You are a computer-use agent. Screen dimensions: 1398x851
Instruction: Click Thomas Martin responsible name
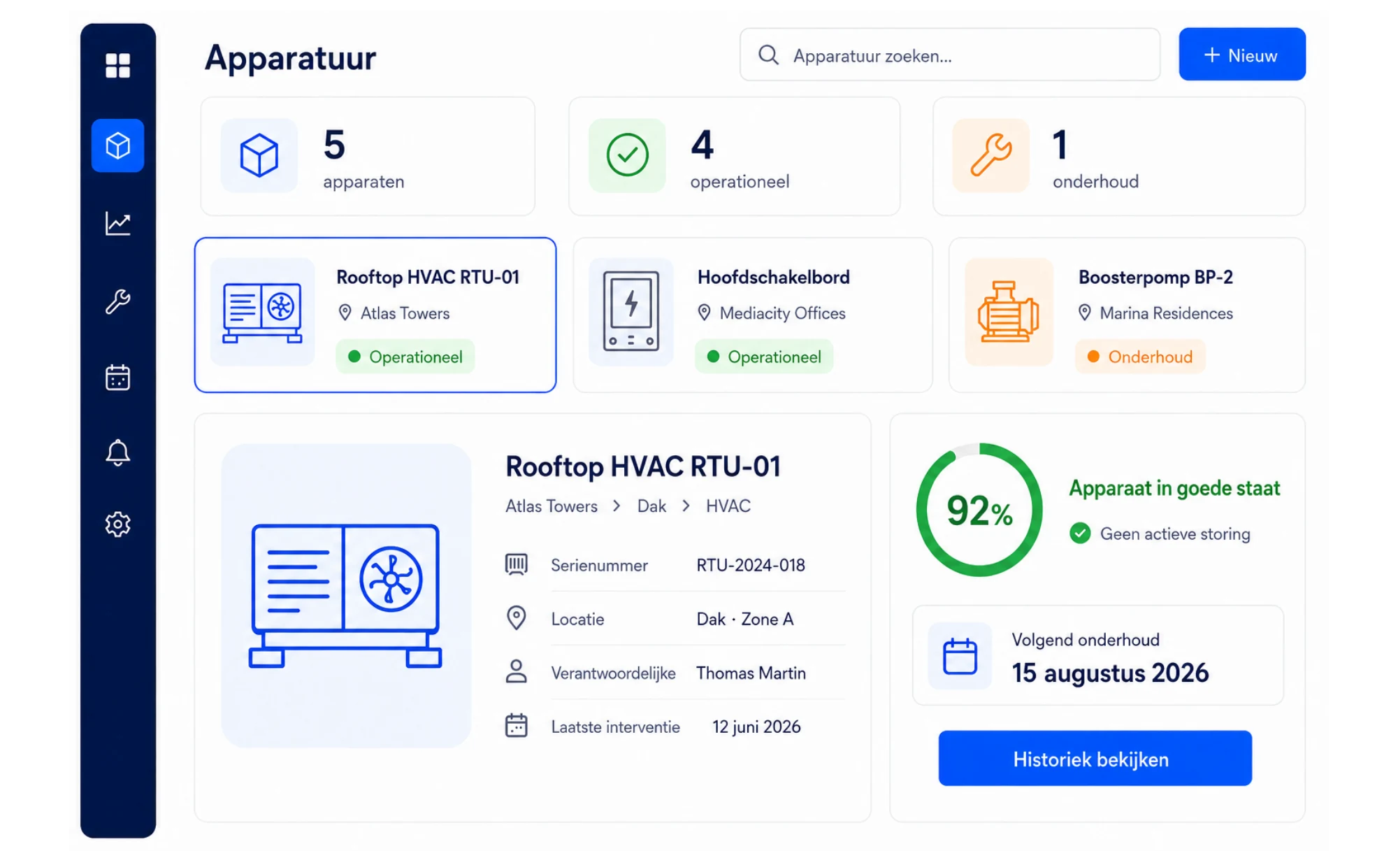751,673
